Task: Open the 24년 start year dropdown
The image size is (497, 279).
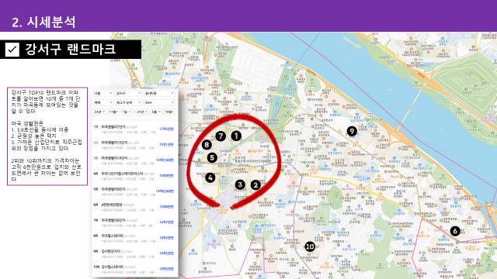Action: pos(99,112)
